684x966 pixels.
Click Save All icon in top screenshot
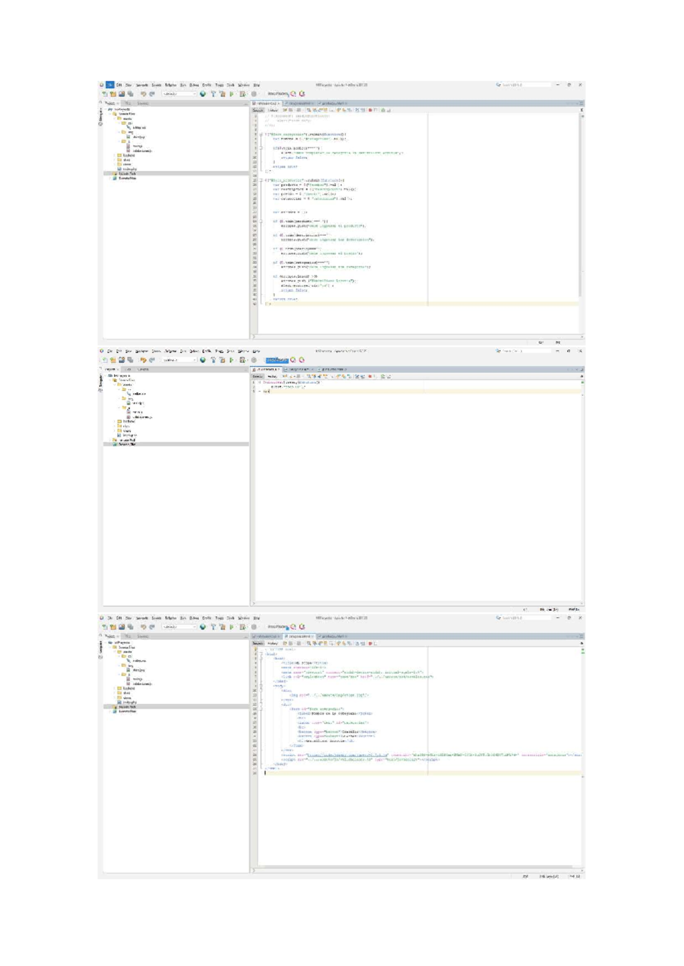tap(131, 94)
